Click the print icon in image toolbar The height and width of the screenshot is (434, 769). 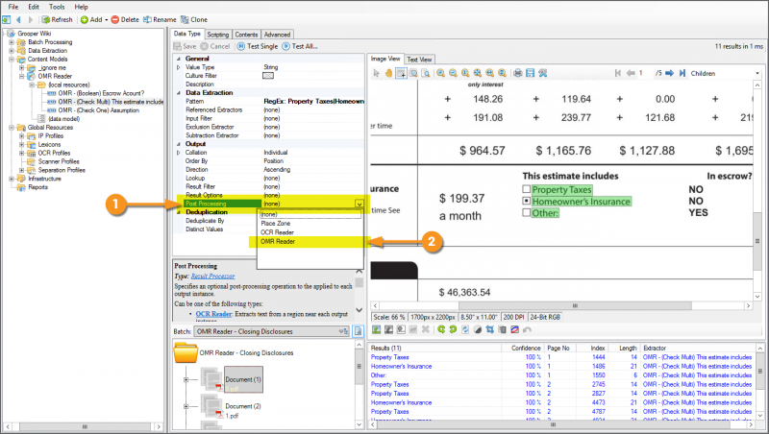[x=516, y=73]
